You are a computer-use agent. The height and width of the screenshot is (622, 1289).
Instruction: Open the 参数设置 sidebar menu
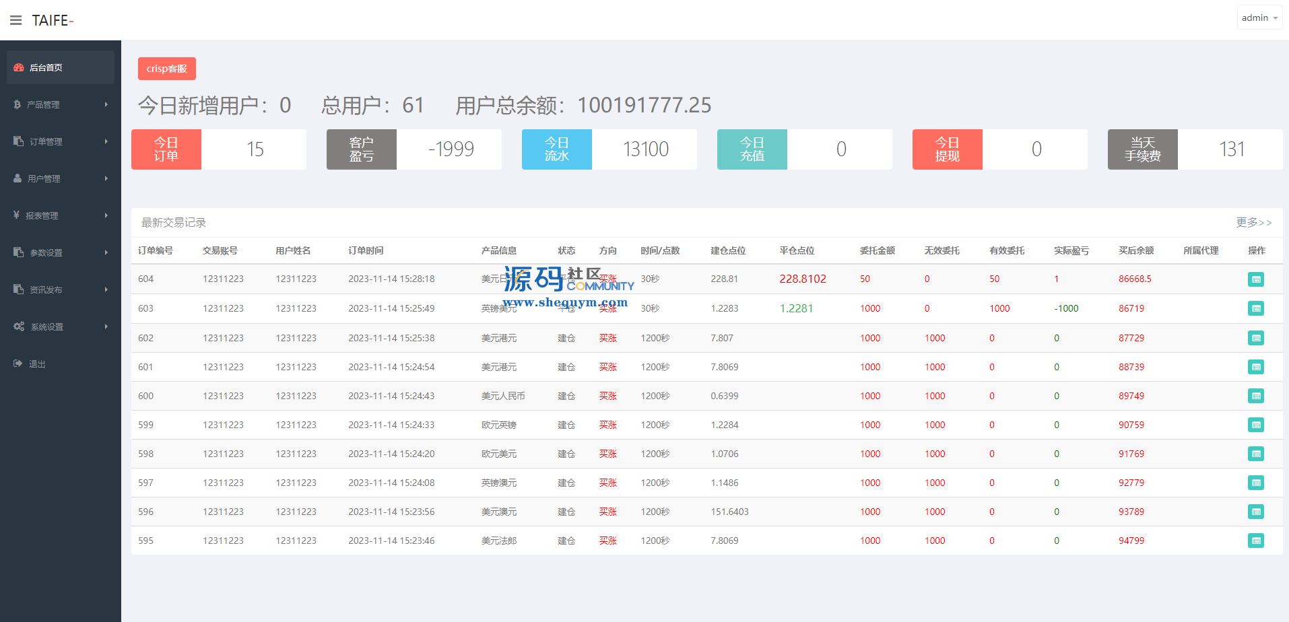[x=61, y=252]
